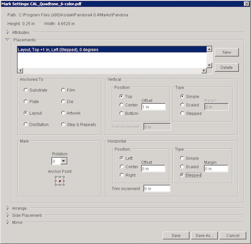Delete the selected placement
This screenshot has height=244, width=251.
[227, 68]
